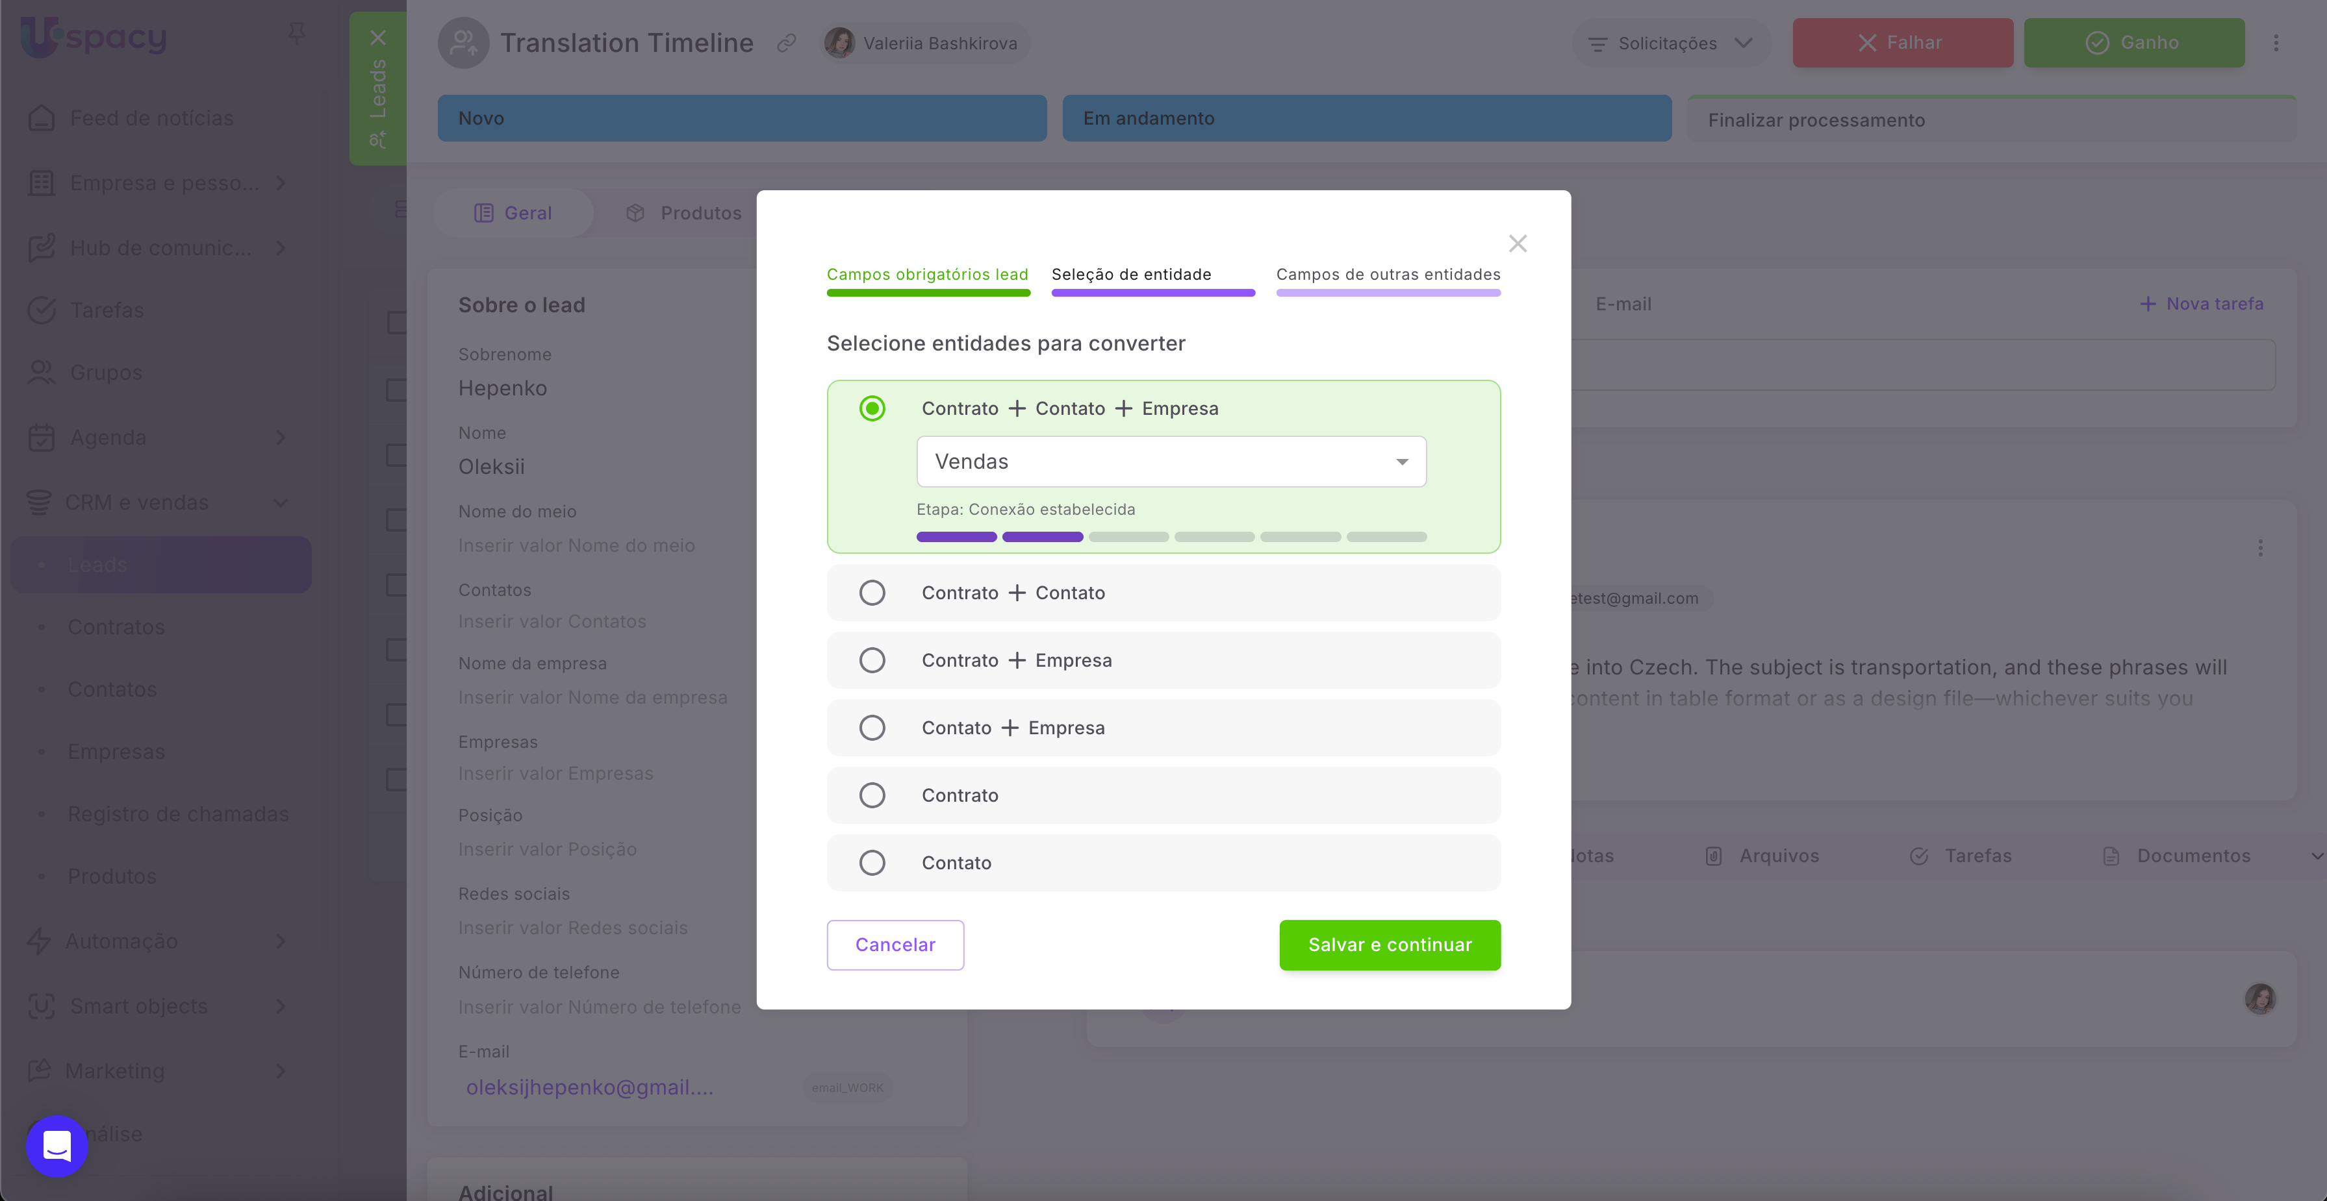
Task: Open the three-dot menu beside Ganho
Action: [2276, 42]
